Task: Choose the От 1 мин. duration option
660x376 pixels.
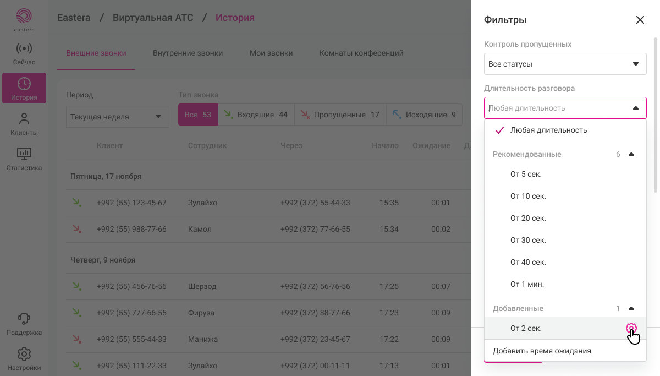Action: click(527, 285)
